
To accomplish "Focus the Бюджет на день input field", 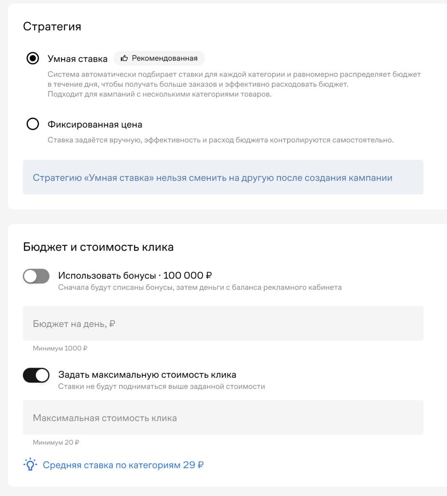I will pyautogui.click(x=223, y=323).
